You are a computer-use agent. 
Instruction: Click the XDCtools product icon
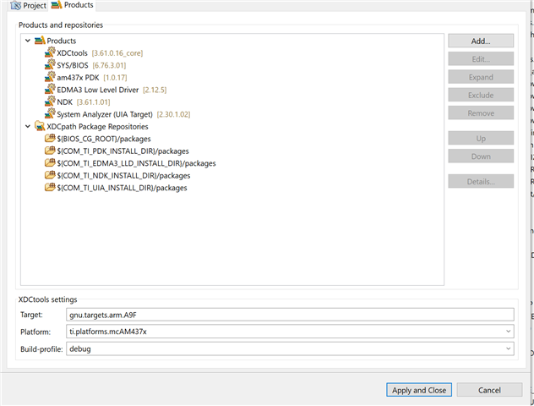click(x=50, y=52)
